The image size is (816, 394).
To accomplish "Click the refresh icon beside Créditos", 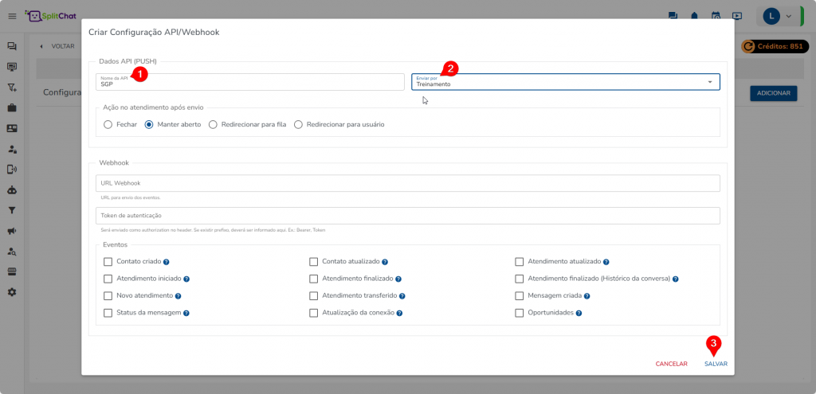I will 748,46.
